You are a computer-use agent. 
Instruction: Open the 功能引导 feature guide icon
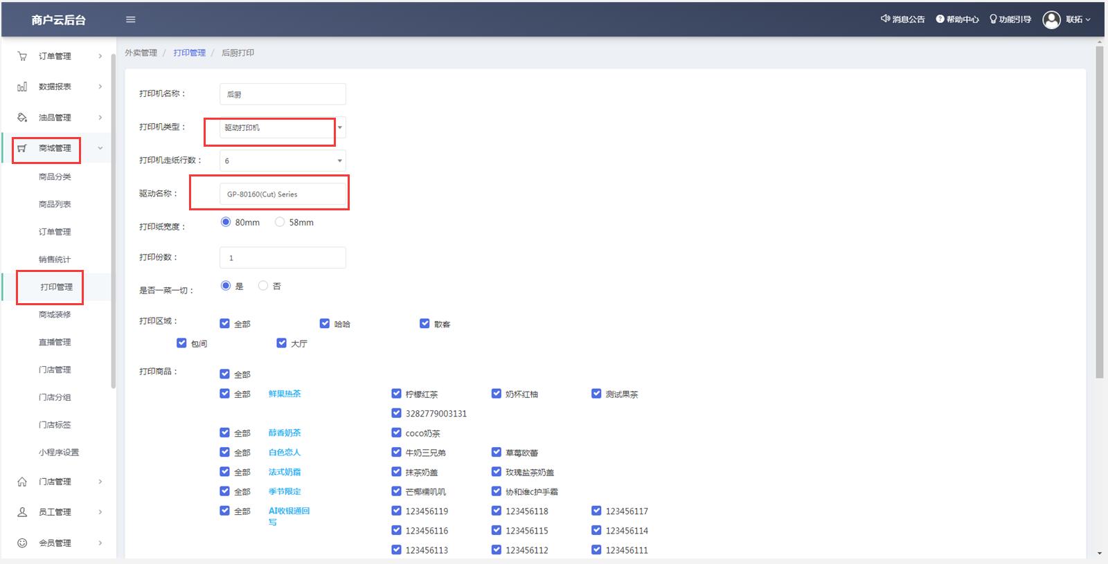point(993,19)
